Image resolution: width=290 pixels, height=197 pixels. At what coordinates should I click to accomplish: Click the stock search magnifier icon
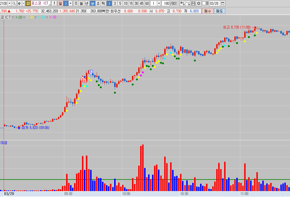point(14,3)
